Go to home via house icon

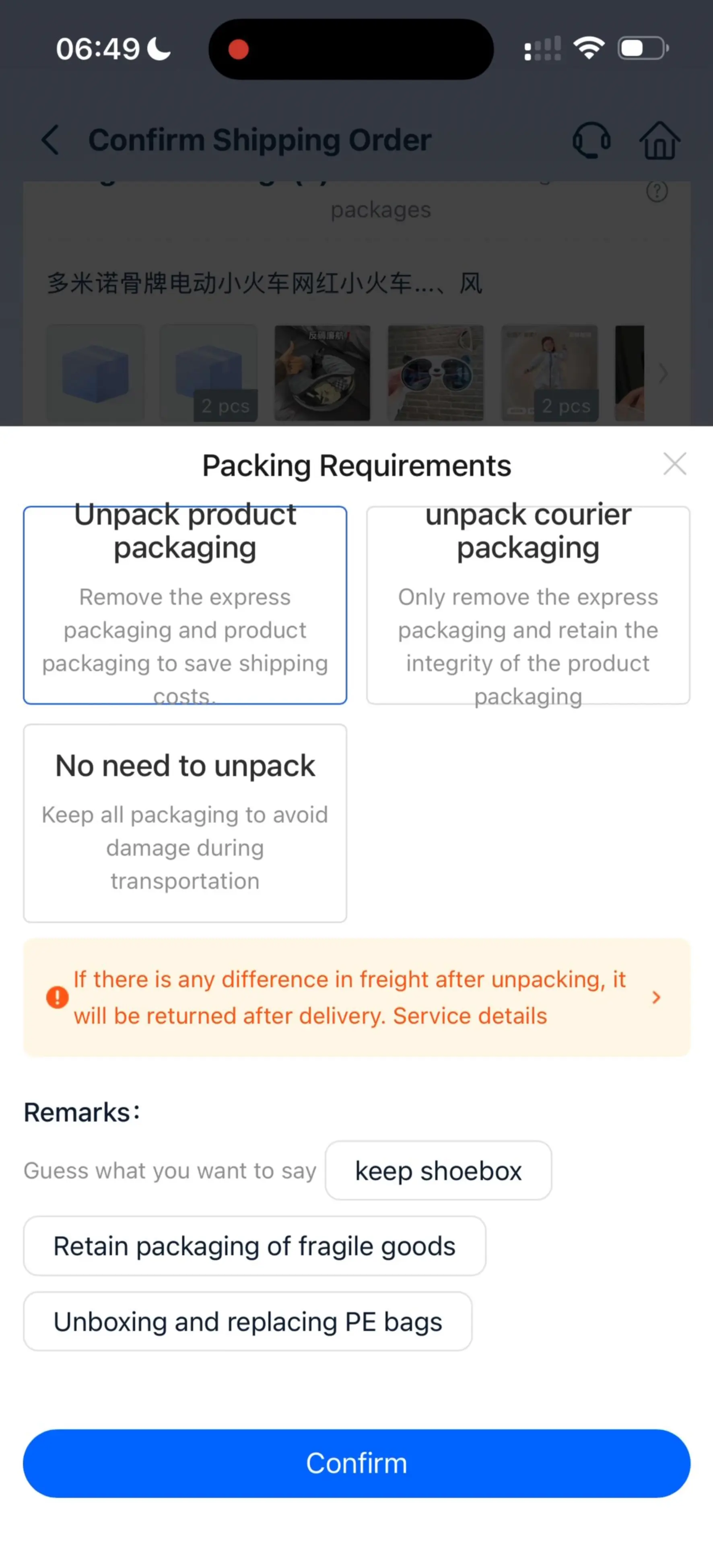click(659, 140)
